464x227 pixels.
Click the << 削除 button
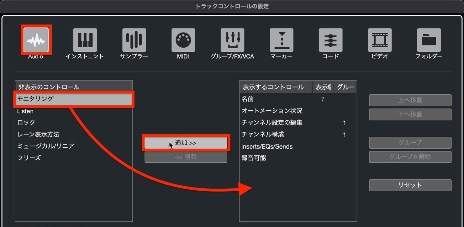[186, 157]
